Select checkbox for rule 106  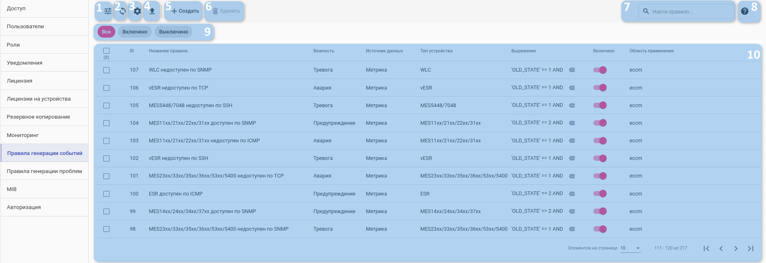[x=106, y=88]
